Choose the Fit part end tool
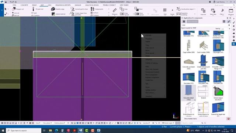The width and height of the screenshot is (236, 133). pos(38,9)
